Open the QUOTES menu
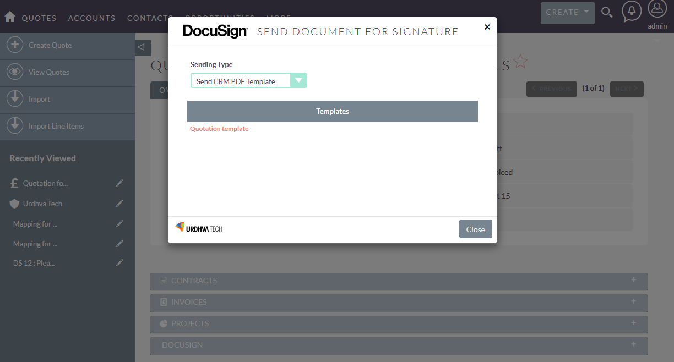 coord(39,18)
